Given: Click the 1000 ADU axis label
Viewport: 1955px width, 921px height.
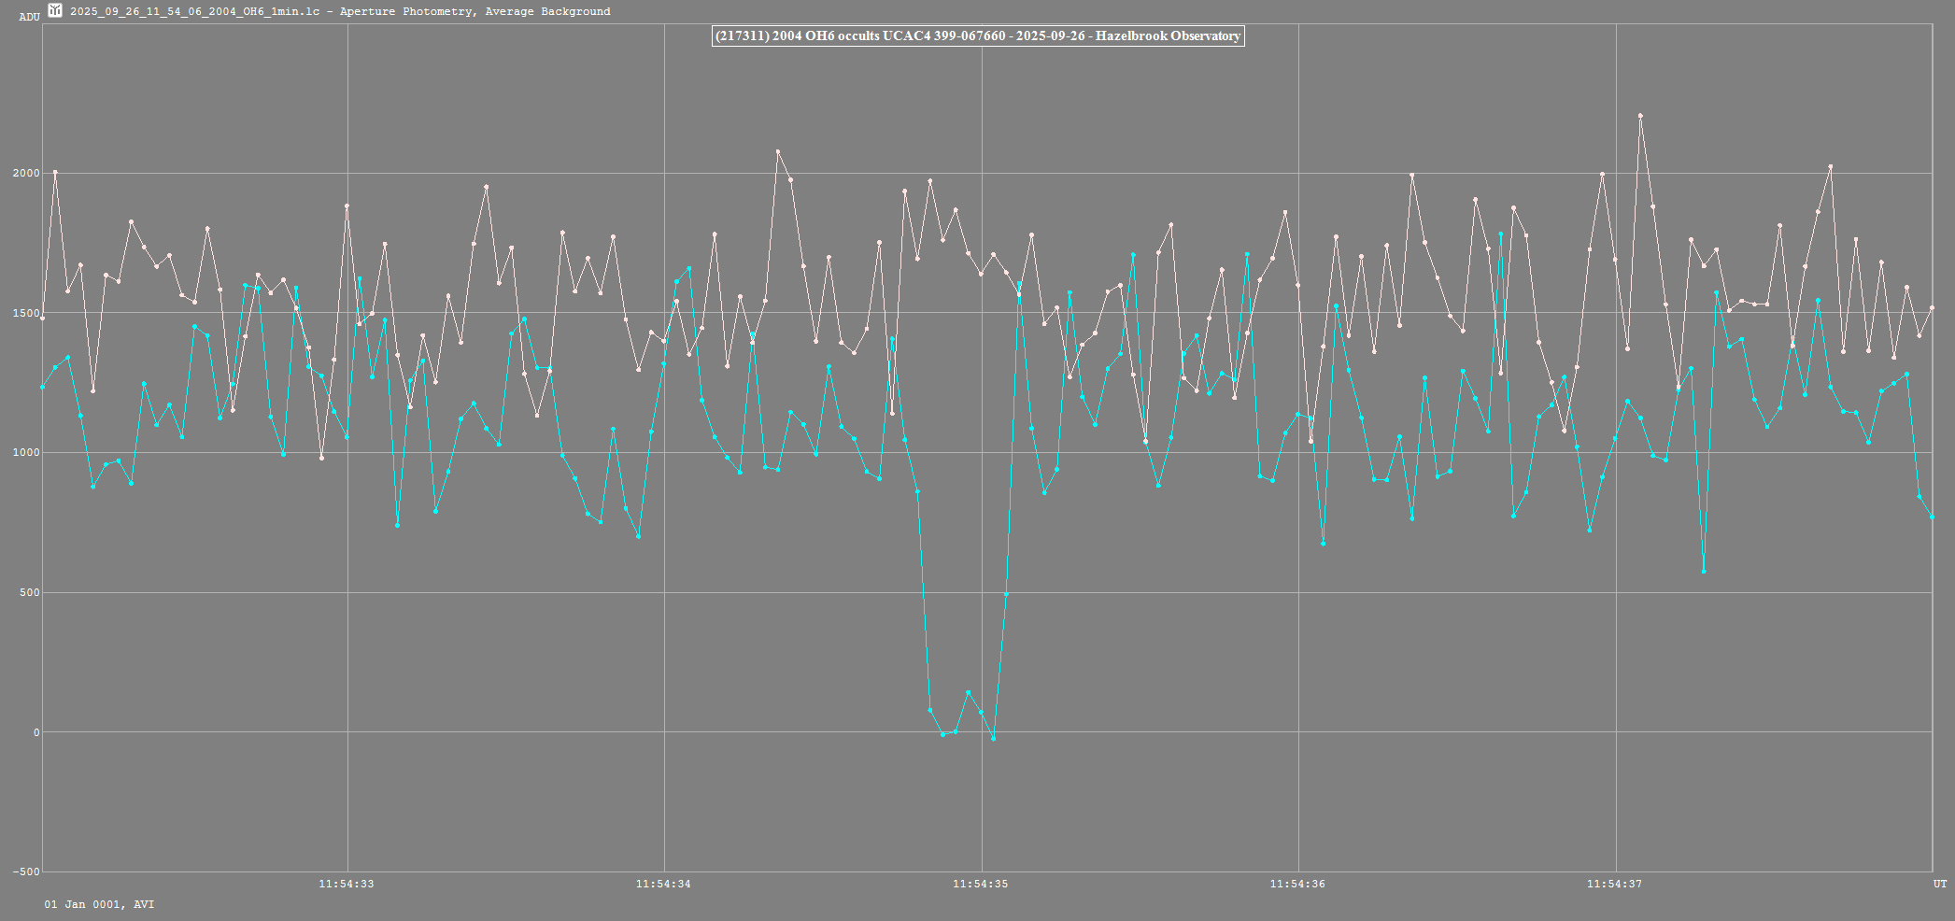Looking at the screenshot, I should tap(26, 453).
